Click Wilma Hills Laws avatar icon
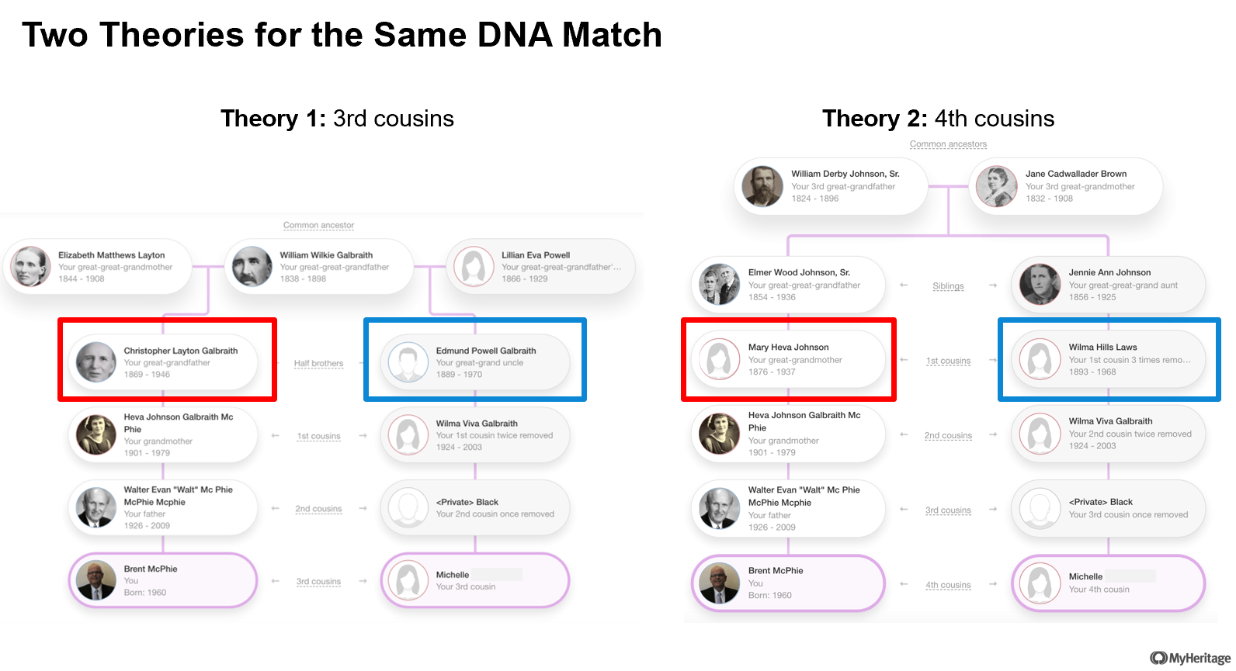The width and height of the screenshot is (1236, 671). pos(1040,360)
